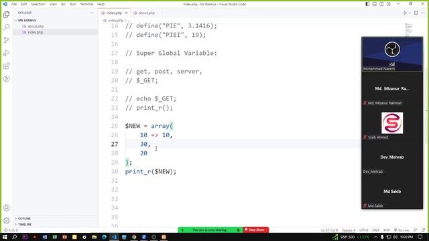Viewport: 429px width, 241px height.
Task: Click the feedback icon in status bar
Action: point(416,230)
